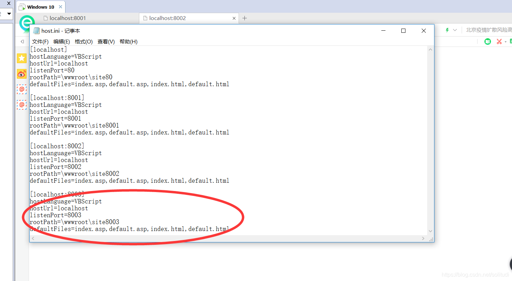Click the 360 browser logo icon
The height and width of the screenshot is (281, 512).
pos(26,23)
